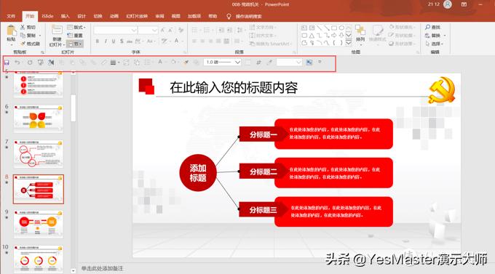Select slide 9 thumbnail
Screen dimensions: 495x274
click(x=38, y=225)
